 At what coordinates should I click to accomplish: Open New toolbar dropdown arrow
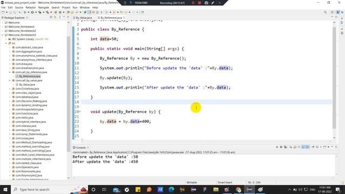click(6, 12)
